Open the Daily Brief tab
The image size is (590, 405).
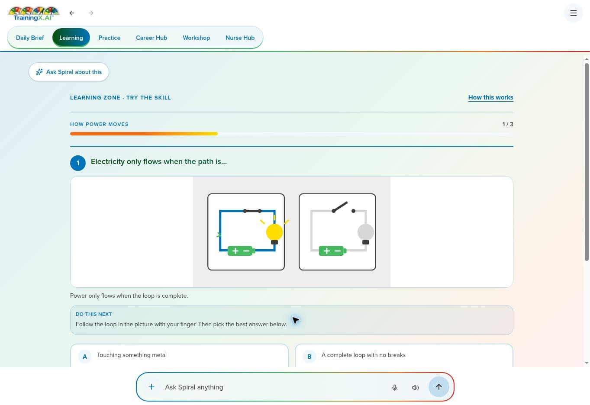tap(30, 38)
